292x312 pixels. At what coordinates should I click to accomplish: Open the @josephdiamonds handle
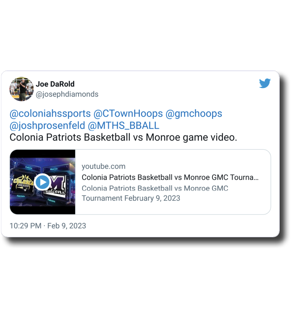[67, 94]
